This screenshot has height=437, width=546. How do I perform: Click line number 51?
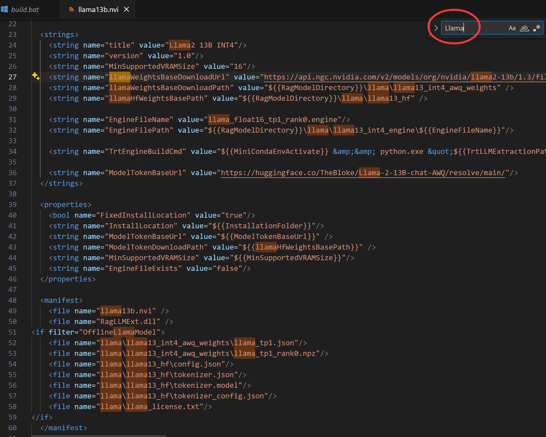[12, 332]
